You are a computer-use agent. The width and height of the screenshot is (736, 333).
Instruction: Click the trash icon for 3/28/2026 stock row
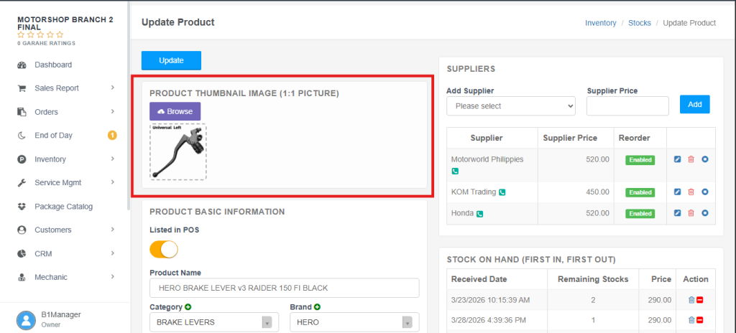(x=691, y=320)
